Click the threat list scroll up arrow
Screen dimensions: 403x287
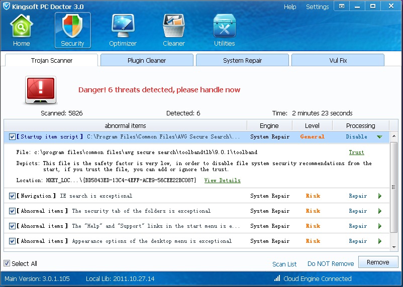[394, 136]
